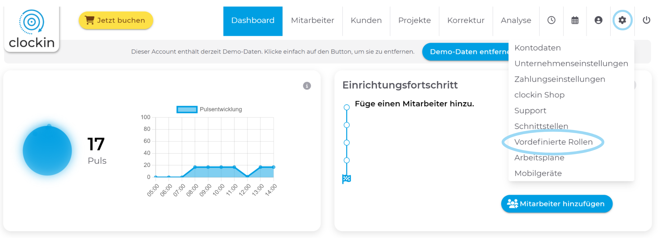Image resolution: width=660 pixels, height=243 pixels.
Task: Click the Einrichtungsfortschritt heading
Action: [x=400, y=85]
